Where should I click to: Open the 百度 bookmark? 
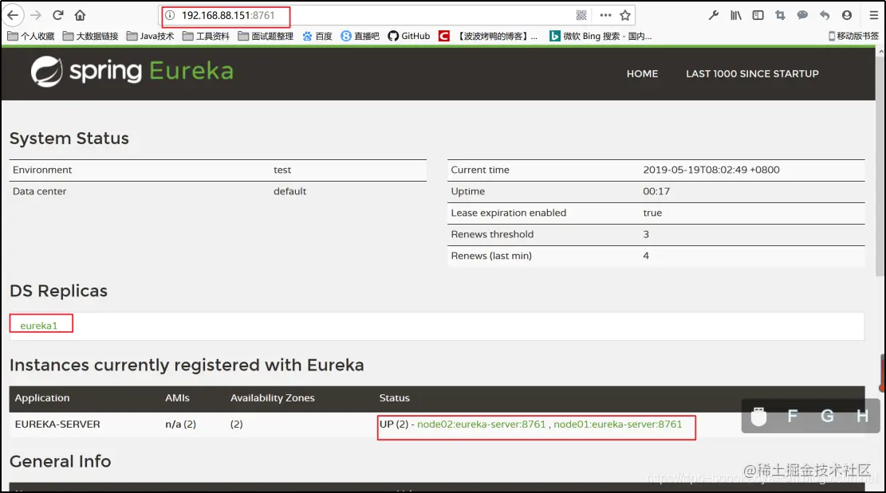coord(317,36)
